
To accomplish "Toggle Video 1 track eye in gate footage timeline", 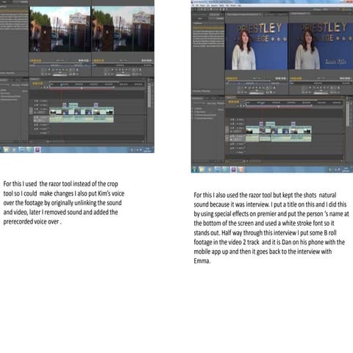I will [x=35, y=109].
